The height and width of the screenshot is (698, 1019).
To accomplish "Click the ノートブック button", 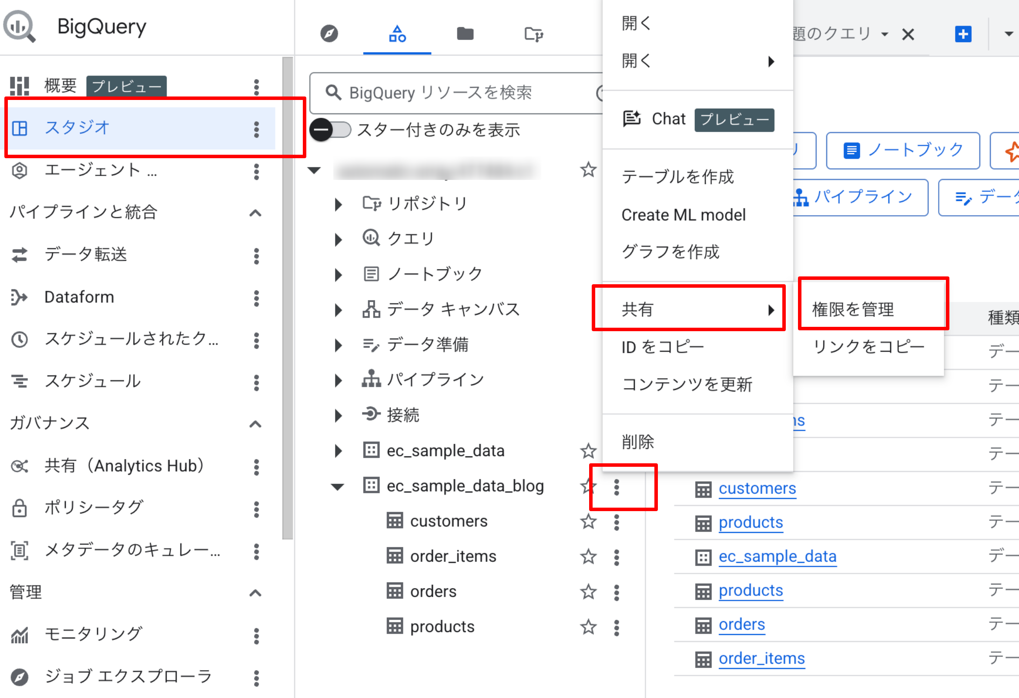I will [903, 150].
